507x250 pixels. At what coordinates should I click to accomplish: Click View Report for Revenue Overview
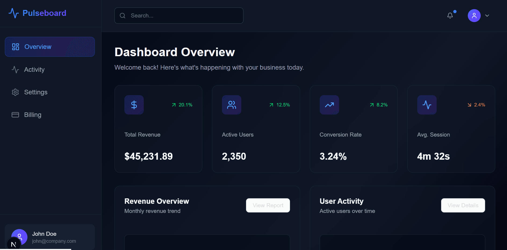pyautogui.click(x=268, y=205)
